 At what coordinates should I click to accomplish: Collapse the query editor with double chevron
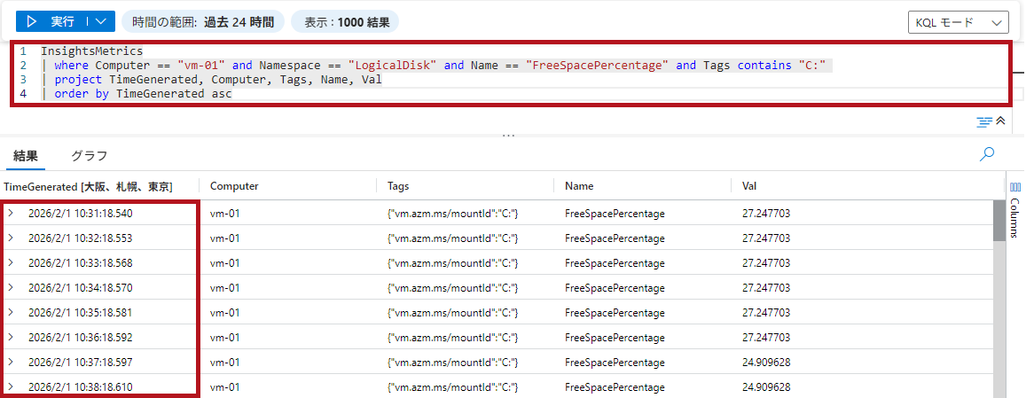click(1001, 121)
